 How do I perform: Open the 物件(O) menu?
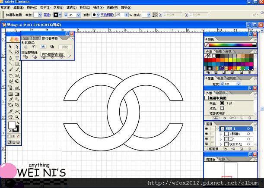point(32,8)
